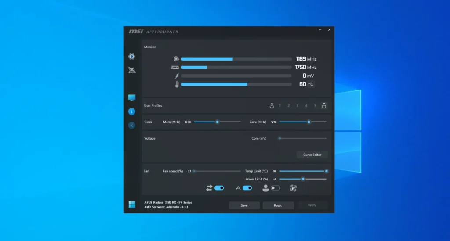Click the Mem clock value 1750

tap(188, 122)
